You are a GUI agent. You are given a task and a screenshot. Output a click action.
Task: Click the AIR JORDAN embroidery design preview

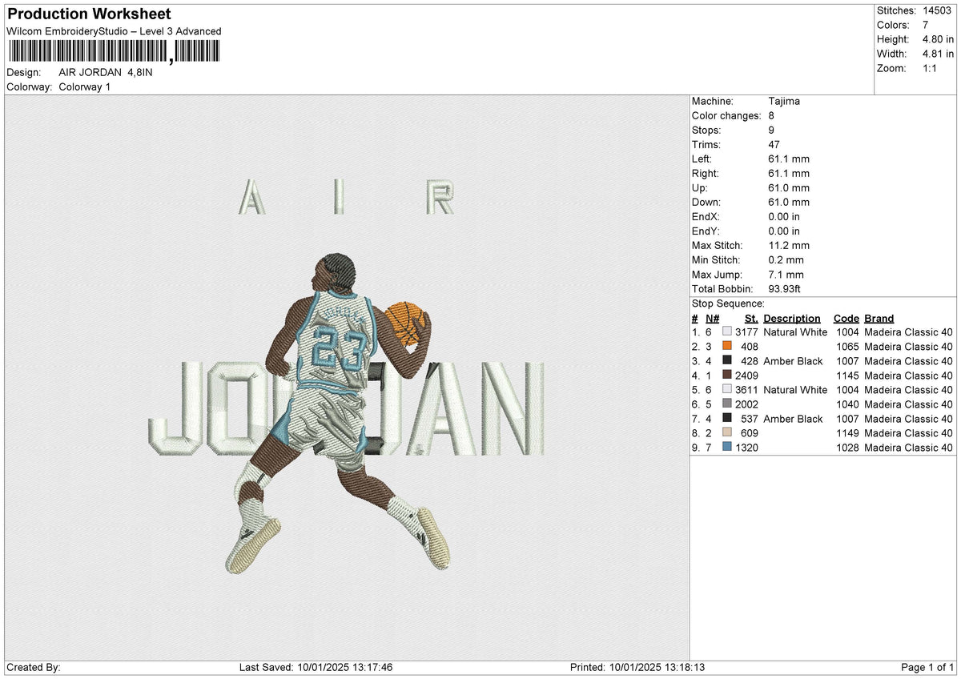point(346,376)
